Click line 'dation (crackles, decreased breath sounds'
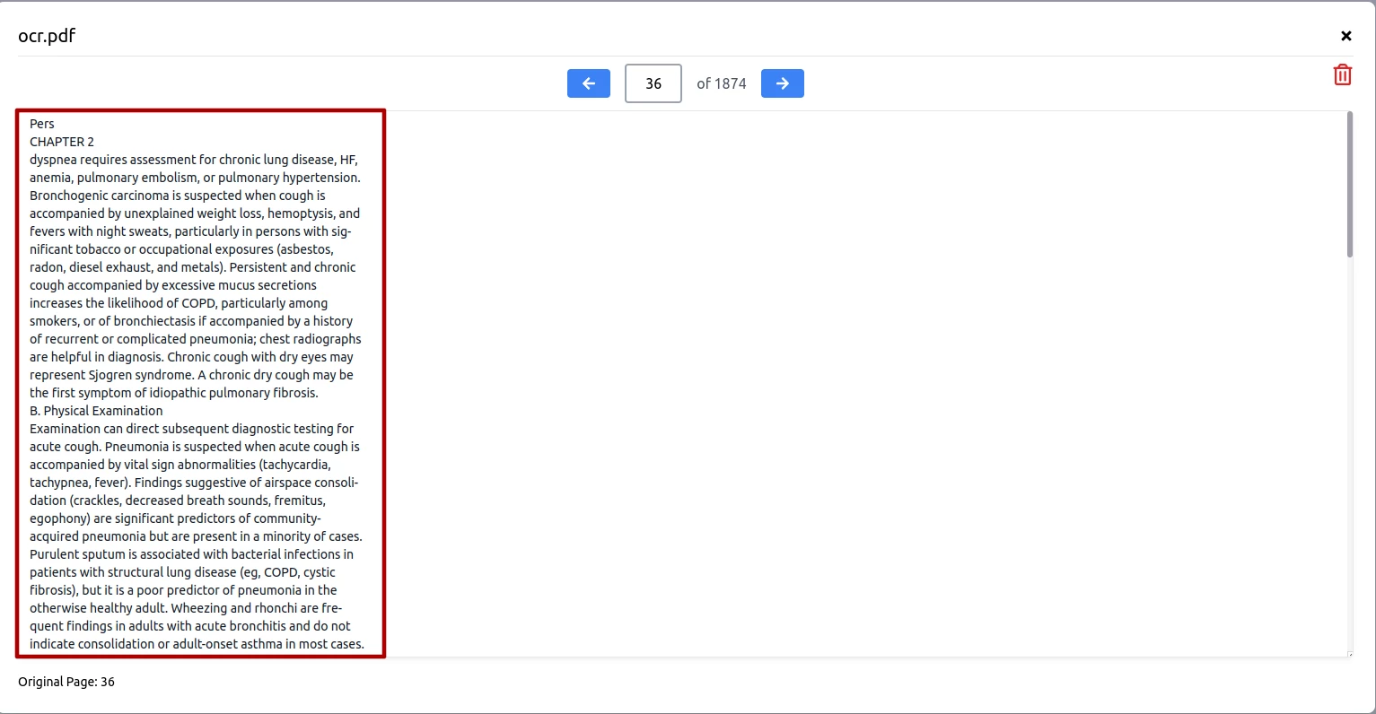The height and width of the screenshot is (714, 1376). [178, 501]
